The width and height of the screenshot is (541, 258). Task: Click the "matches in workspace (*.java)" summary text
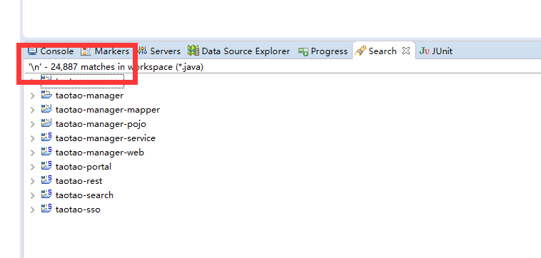[142, 67]
